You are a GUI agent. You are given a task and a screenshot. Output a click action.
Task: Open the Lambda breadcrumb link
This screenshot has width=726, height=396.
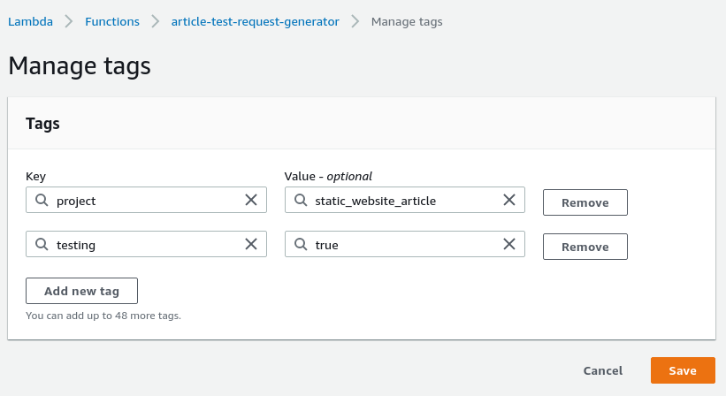tap(31, 22)
